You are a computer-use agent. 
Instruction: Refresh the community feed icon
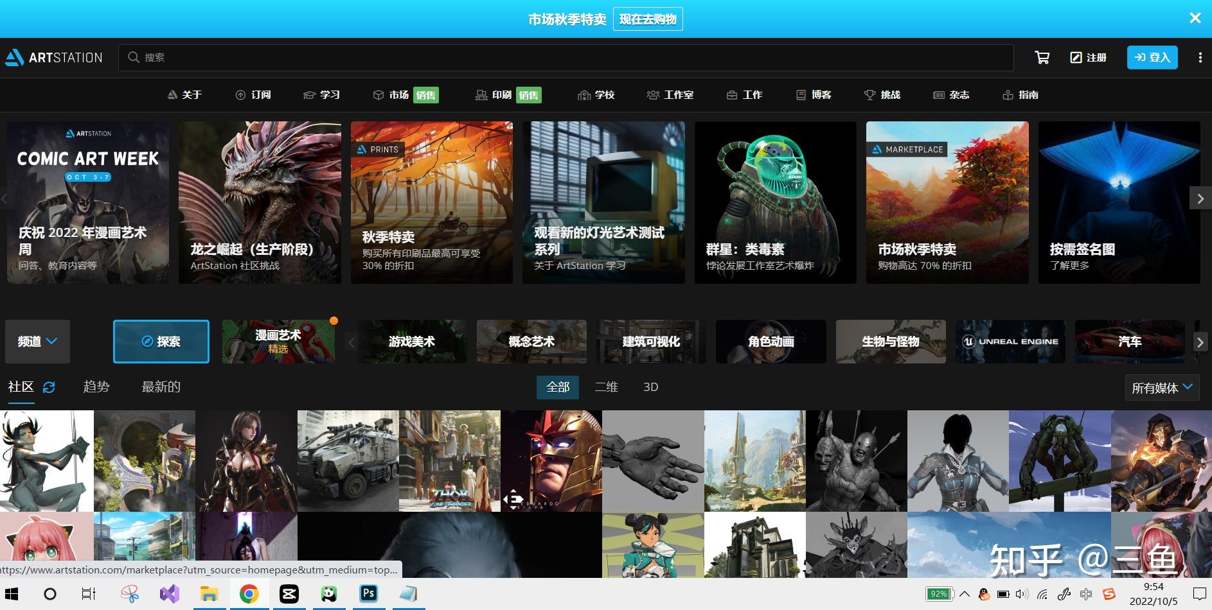tap(49, 387)
